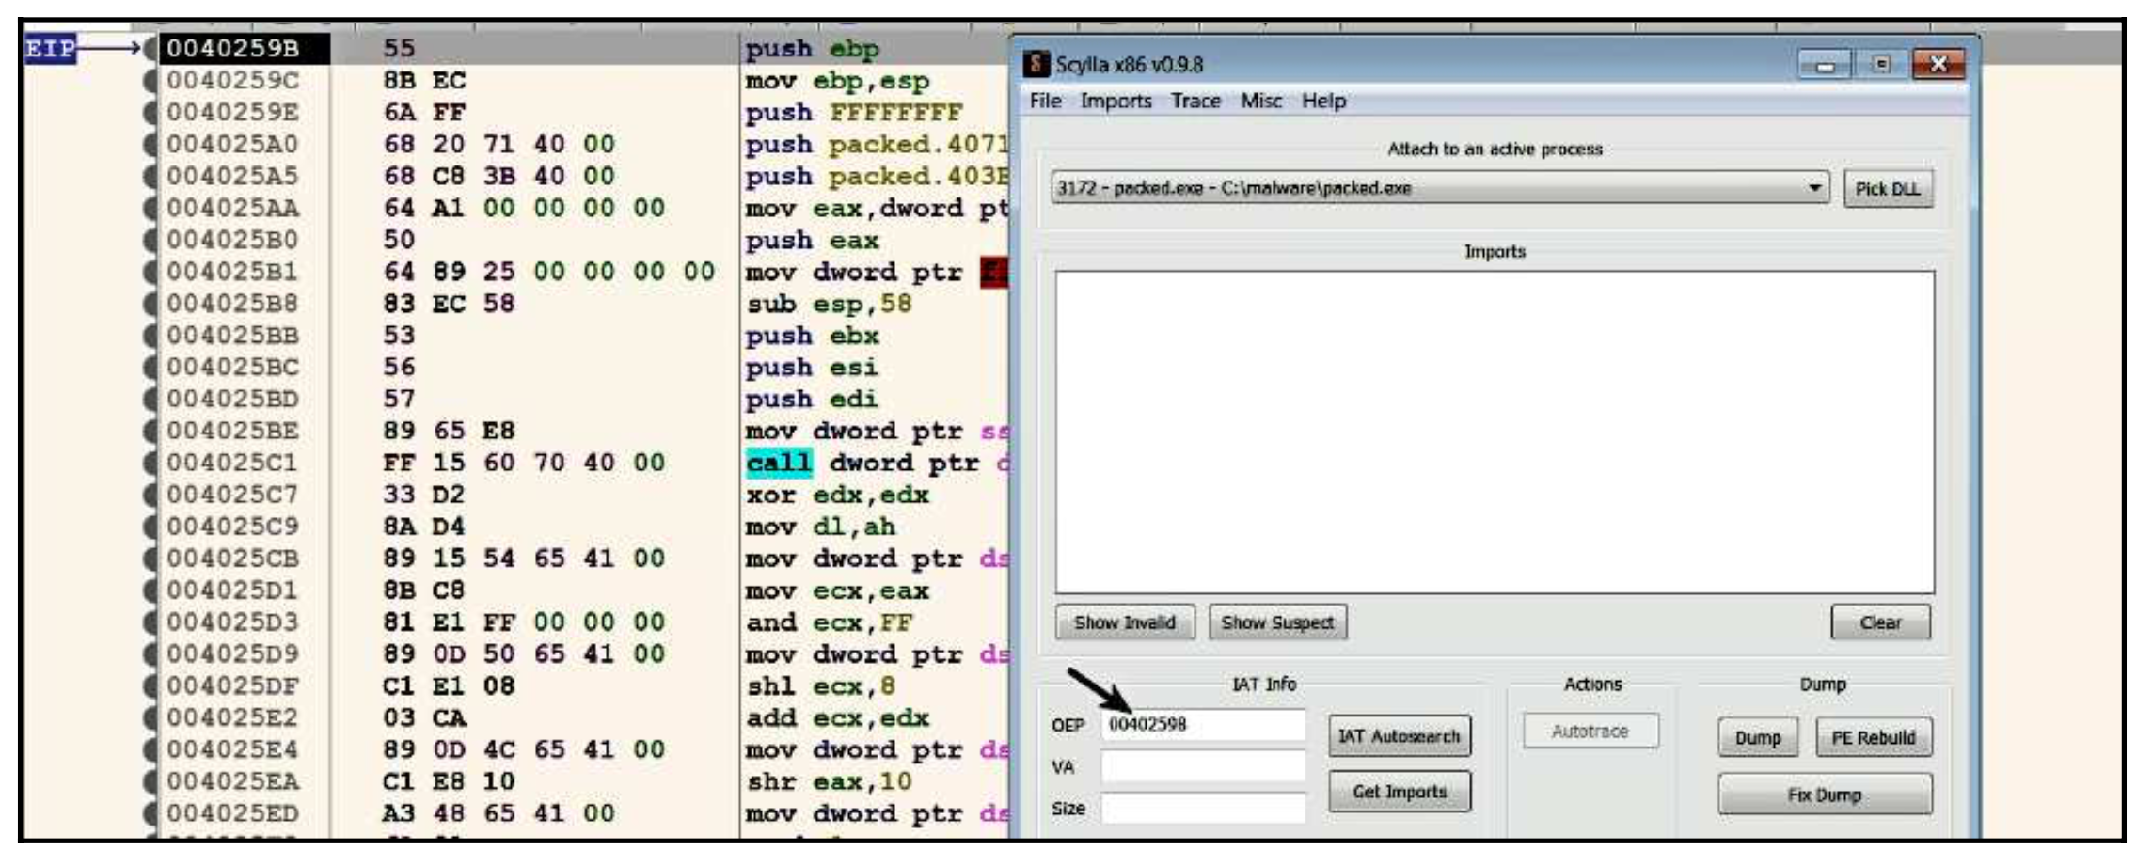
Task: Focus the OEP input field
Action: (x=1203, y=725)
